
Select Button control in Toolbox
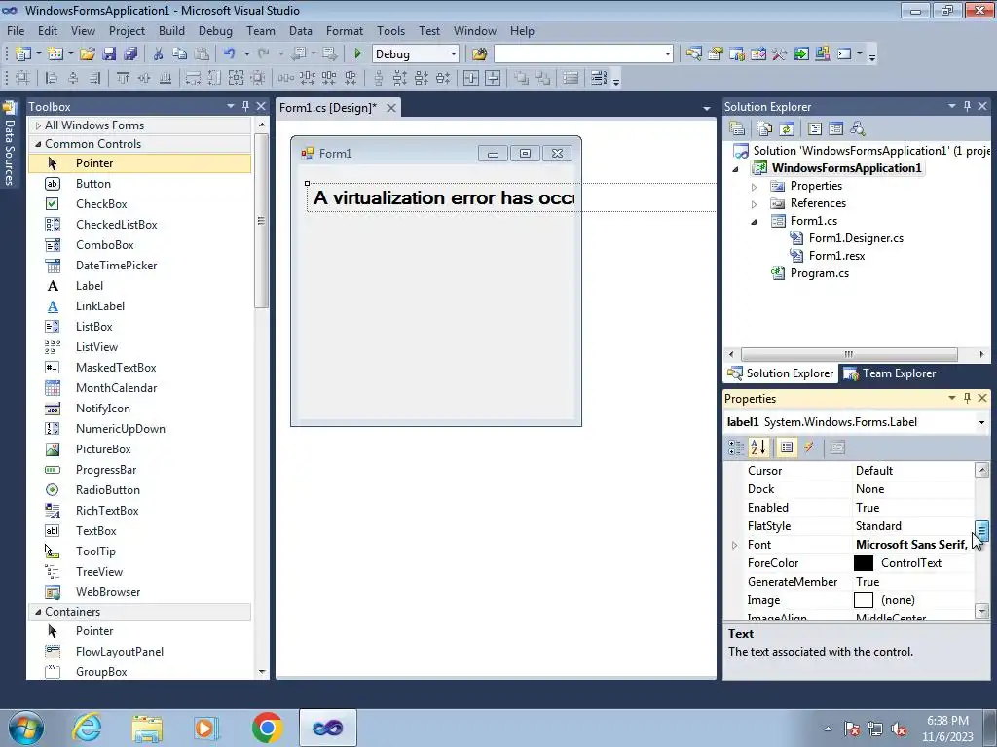tap(139, 184)
